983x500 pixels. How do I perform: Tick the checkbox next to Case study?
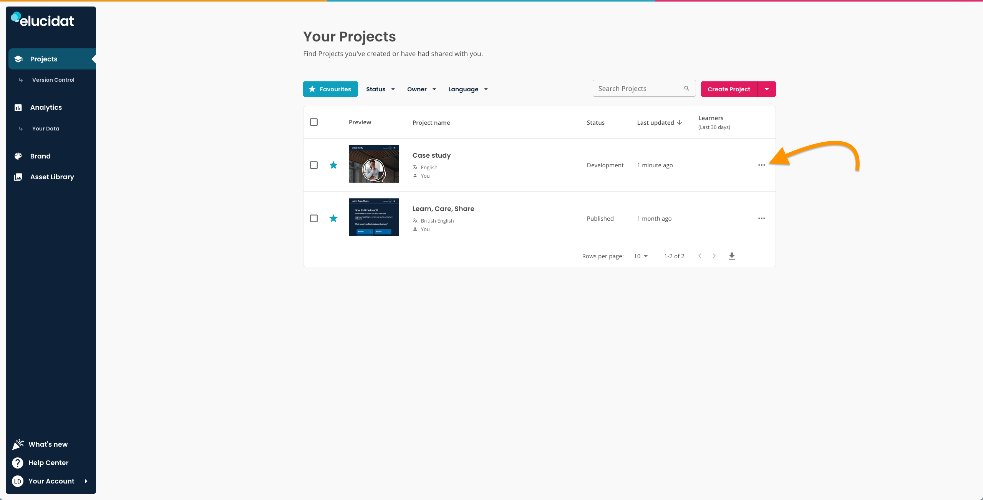coord(314,165)
